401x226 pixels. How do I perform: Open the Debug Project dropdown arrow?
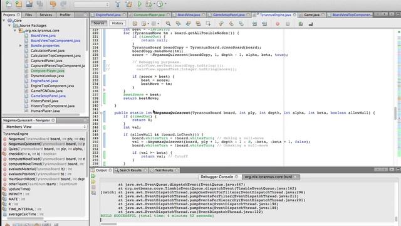pyautogui.click(x=155, y=4)
